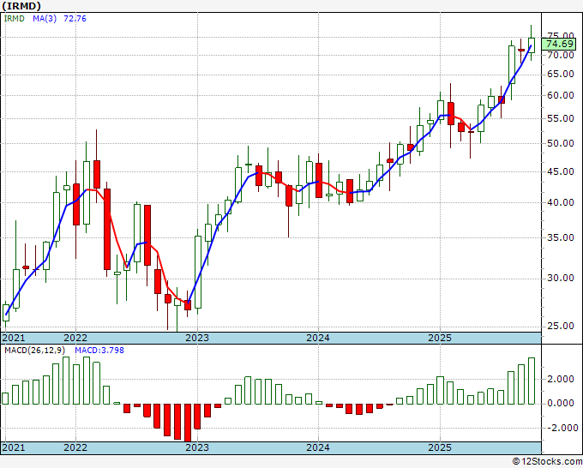Screen dimensions: 583x468
Task: Click 2023 on the price chart timeline
Action: coord(197,338)
